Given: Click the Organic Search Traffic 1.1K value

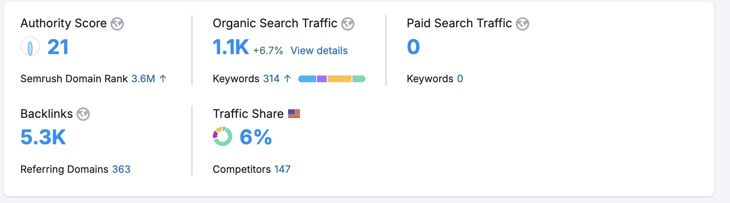Looking at the screenshot, I should click(231, 47).
